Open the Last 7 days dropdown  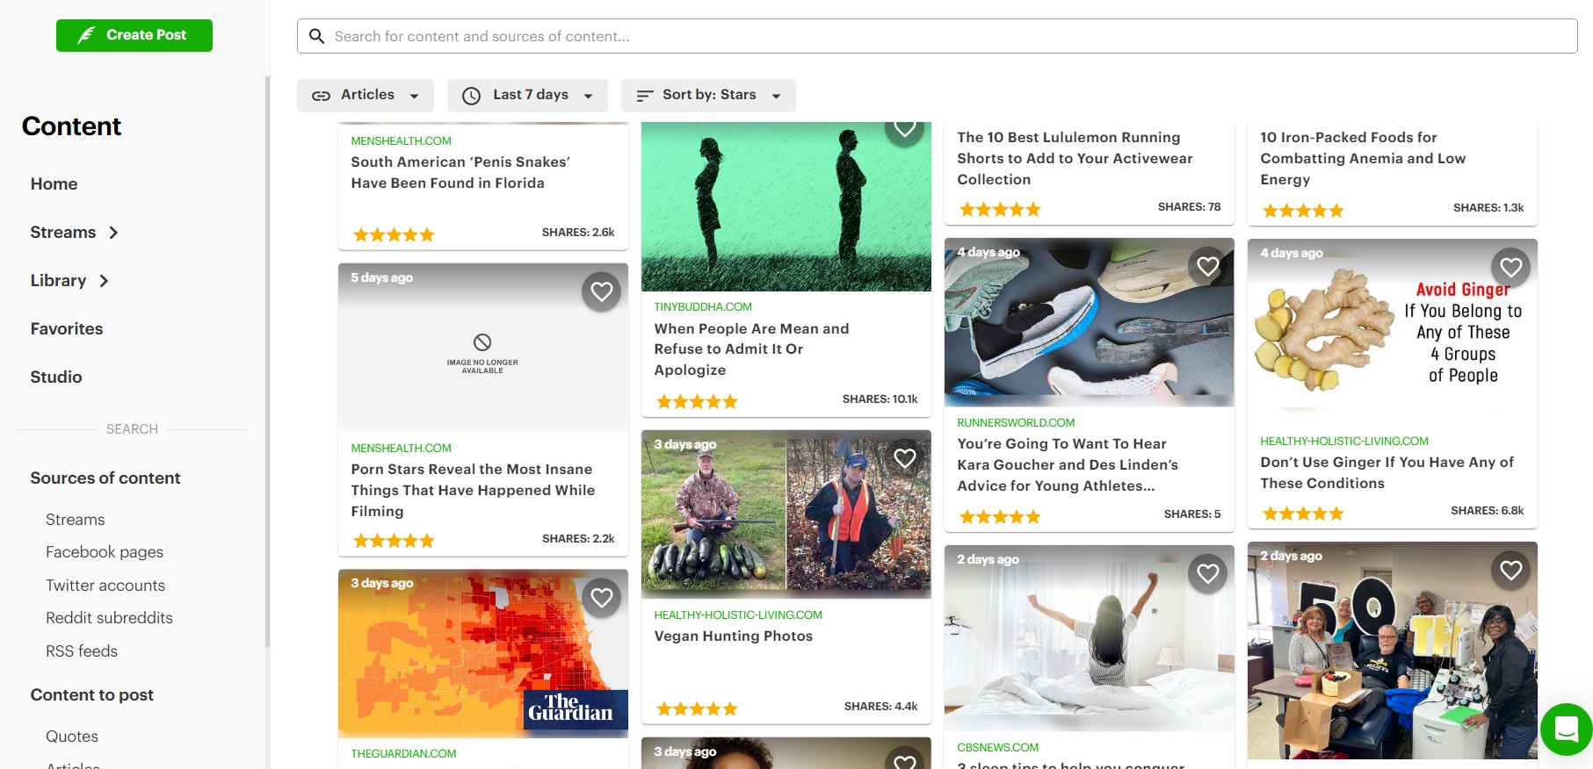(x=527, y=96)
